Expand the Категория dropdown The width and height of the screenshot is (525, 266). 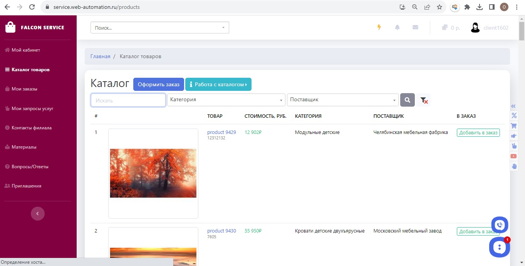[226, 100]
